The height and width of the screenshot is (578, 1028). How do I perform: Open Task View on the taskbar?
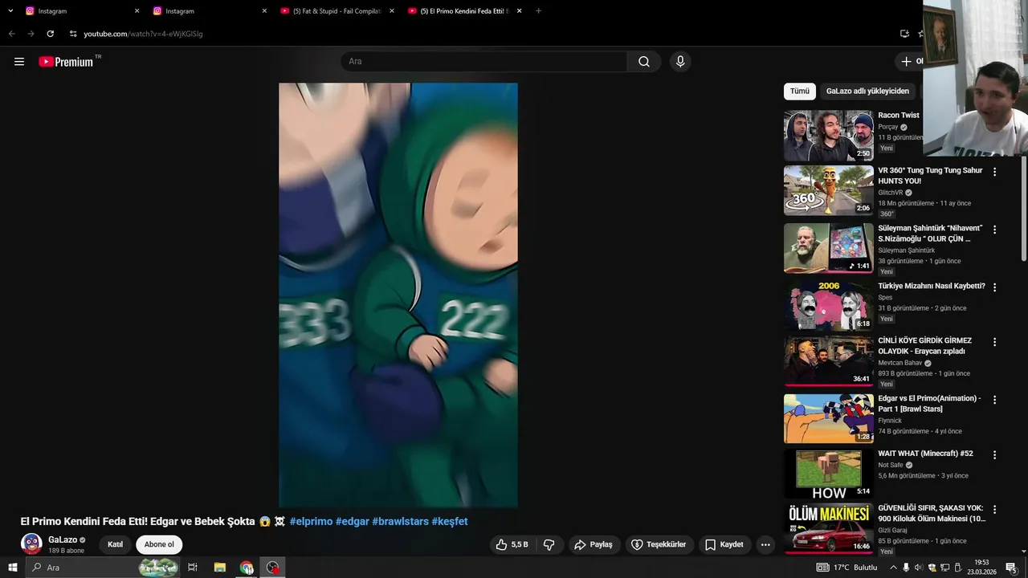[x=193, y=568]
